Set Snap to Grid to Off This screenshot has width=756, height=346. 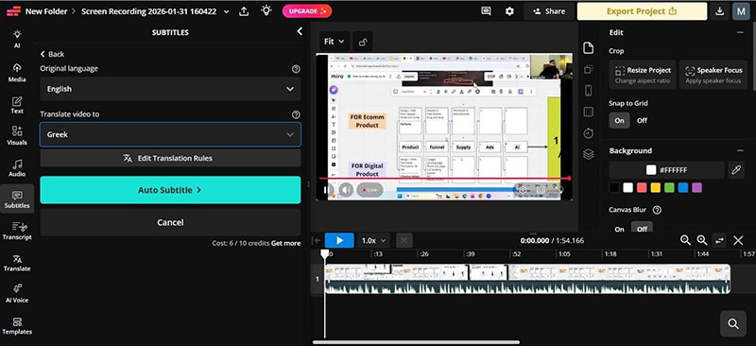click(x=642, y=121)
